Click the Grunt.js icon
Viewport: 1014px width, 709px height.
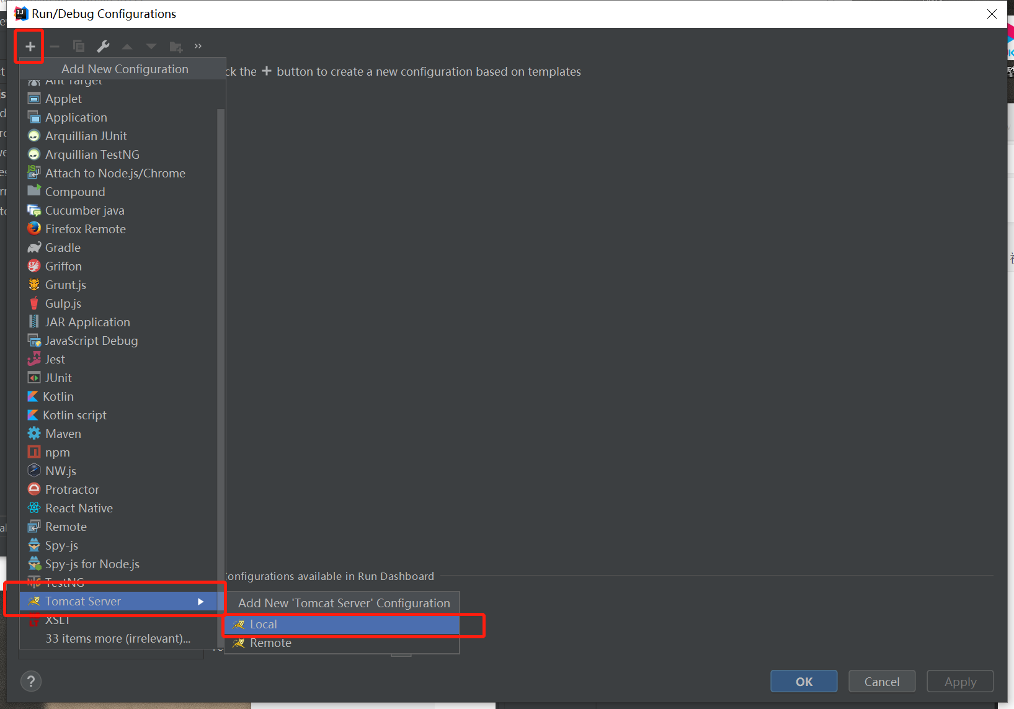34,285
